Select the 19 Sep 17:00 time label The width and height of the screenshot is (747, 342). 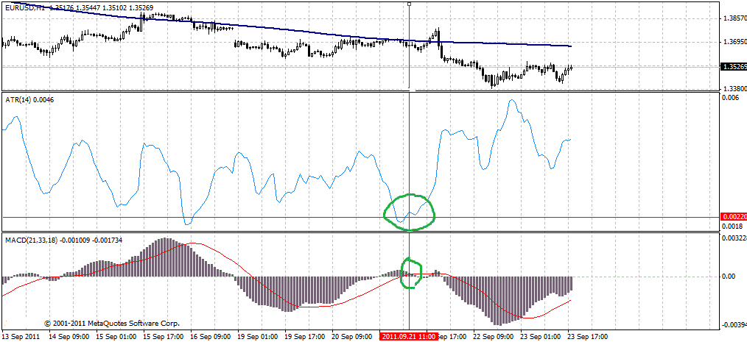coord(306,336)
